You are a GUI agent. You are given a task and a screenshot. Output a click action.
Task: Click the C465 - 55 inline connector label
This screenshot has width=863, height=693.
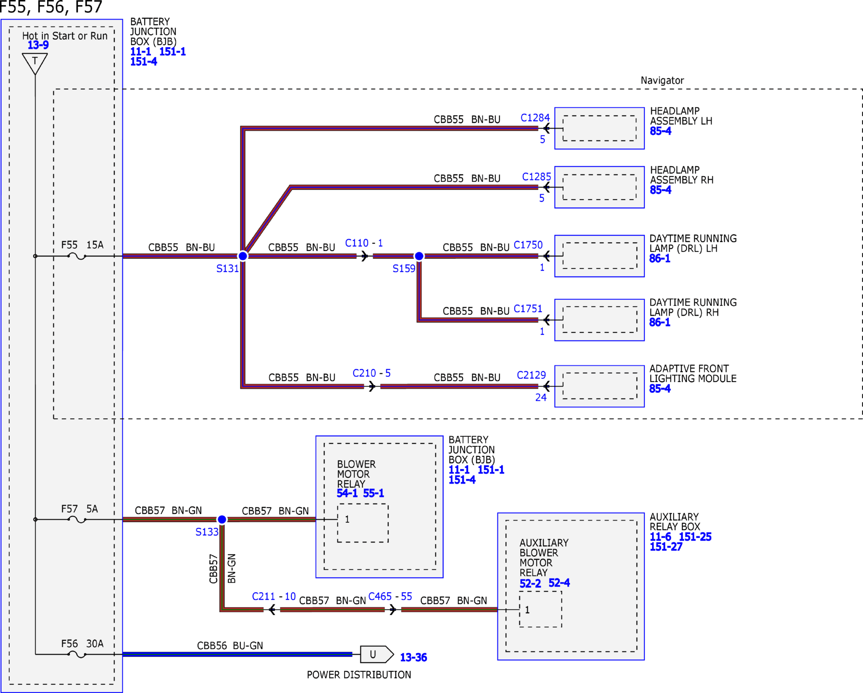(x=390, y=597)
